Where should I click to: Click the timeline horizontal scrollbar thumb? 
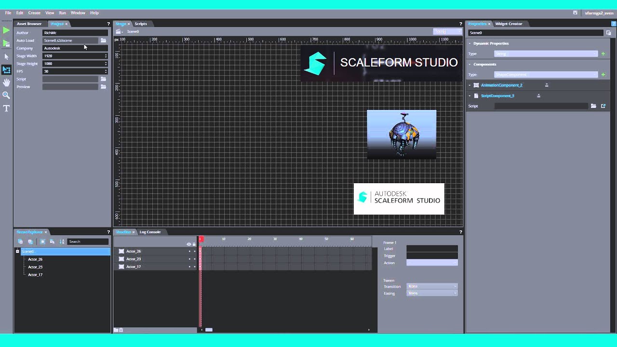click(x=209, y=330)
